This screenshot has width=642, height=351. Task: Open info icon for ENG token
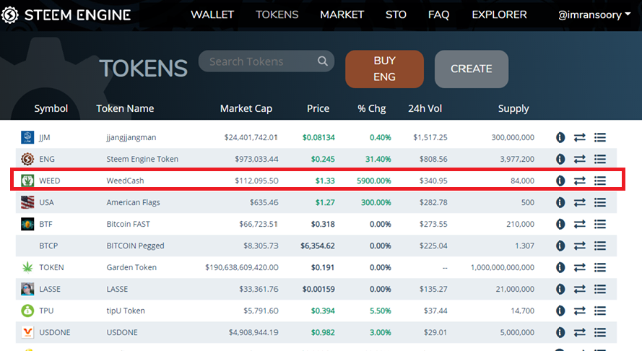click(560, 159)
